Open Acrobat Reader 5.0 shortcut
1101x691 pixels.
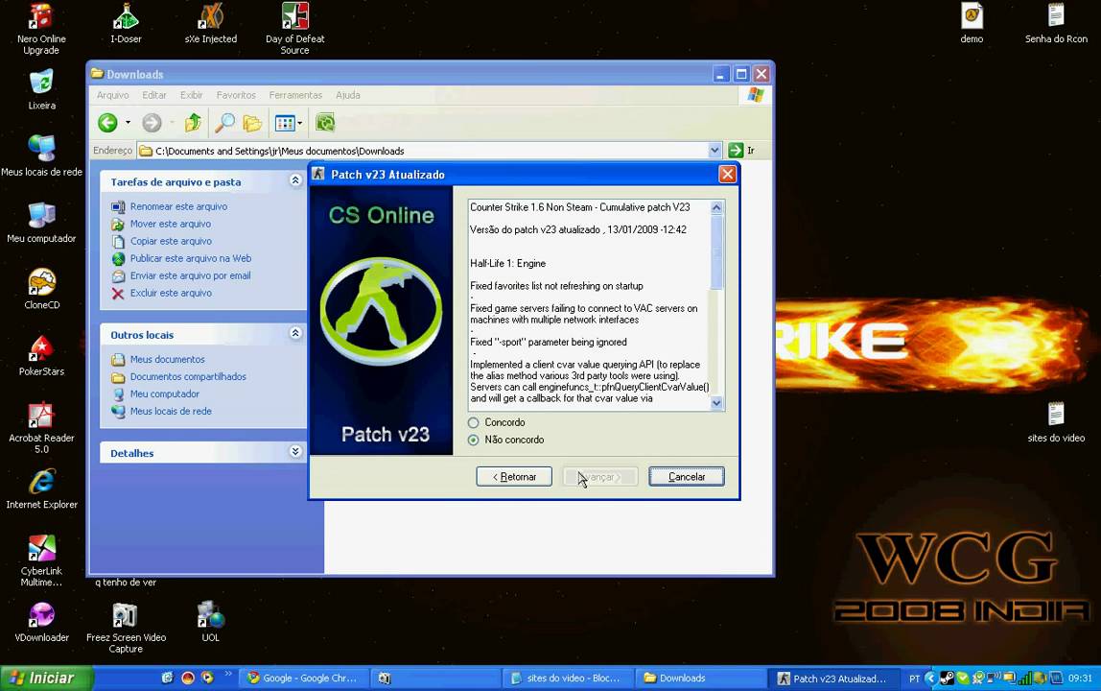(x=41, y=427)
